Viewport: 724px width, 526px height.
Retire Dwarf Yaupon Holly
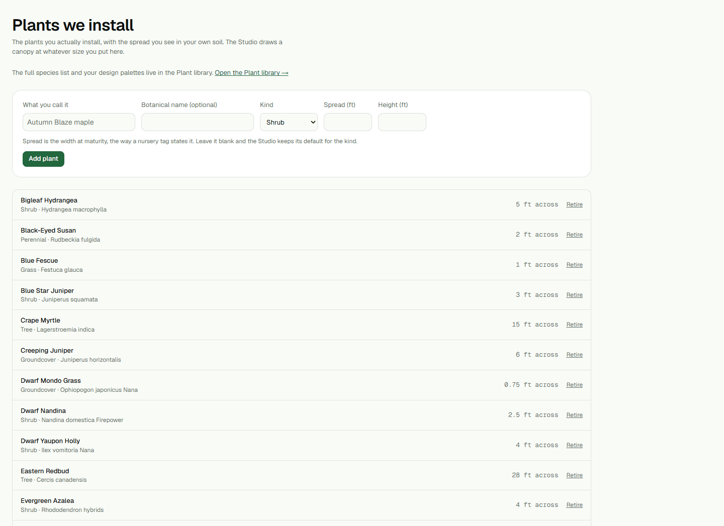pyautogui.click(x=575, y=445)
